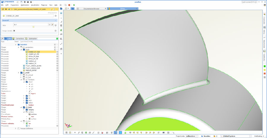
Task: Toggle the visibility circle in the merging row
Action: (57, 110)
